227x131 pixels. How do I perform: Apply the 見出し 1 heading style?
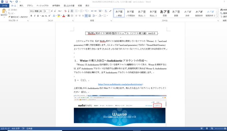coord(142,13)
